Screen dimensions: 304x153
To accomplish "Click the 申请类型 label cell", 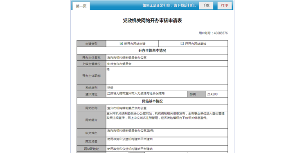I will click(91, 44).
